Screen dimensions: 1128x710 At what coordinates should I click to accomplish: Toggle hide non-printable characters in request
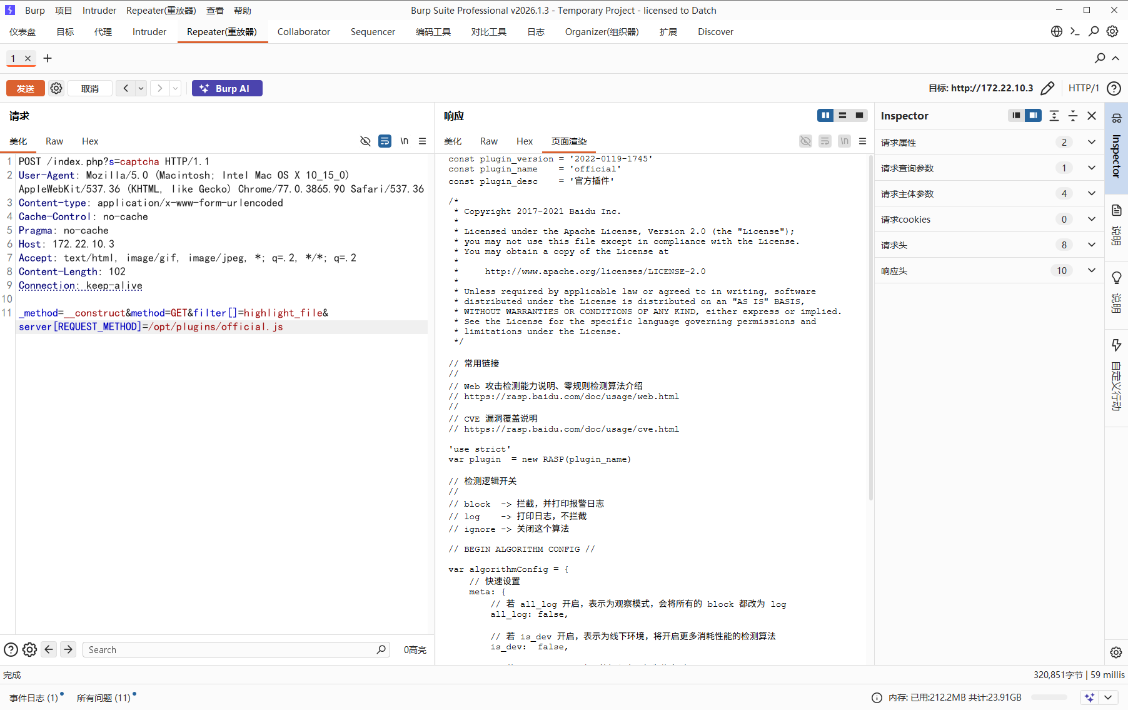(x=366, y=141)
